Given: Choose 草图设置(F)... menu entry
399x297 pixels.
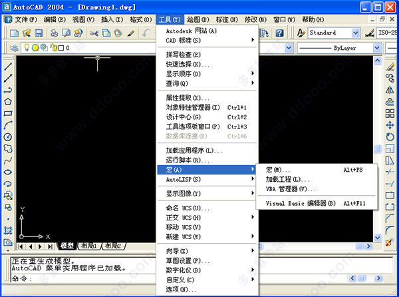Looking at the screenshot, I should [207, 260].
